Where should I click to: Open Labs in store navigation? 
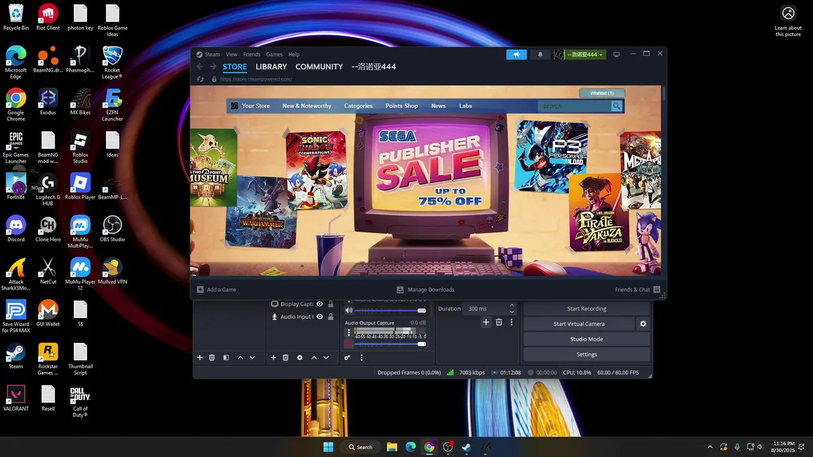coord(466,106)
